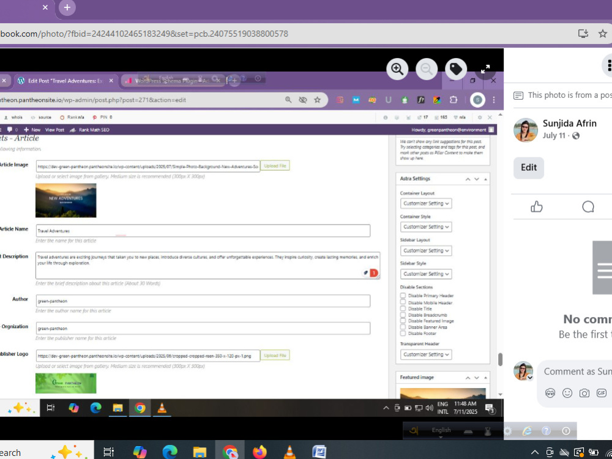Bookmark the Facebook page with the star

(x=603, y=34)
